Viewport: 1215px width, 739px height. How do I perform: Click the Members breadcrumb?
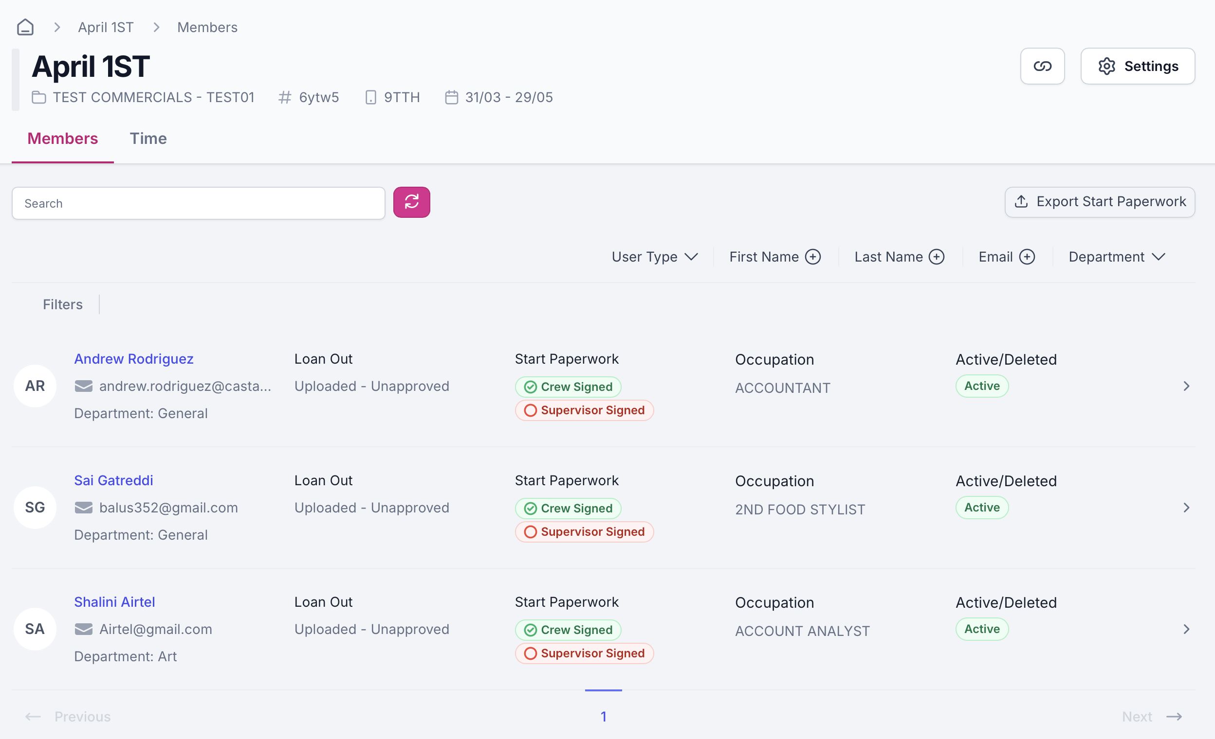coord(207,27)
